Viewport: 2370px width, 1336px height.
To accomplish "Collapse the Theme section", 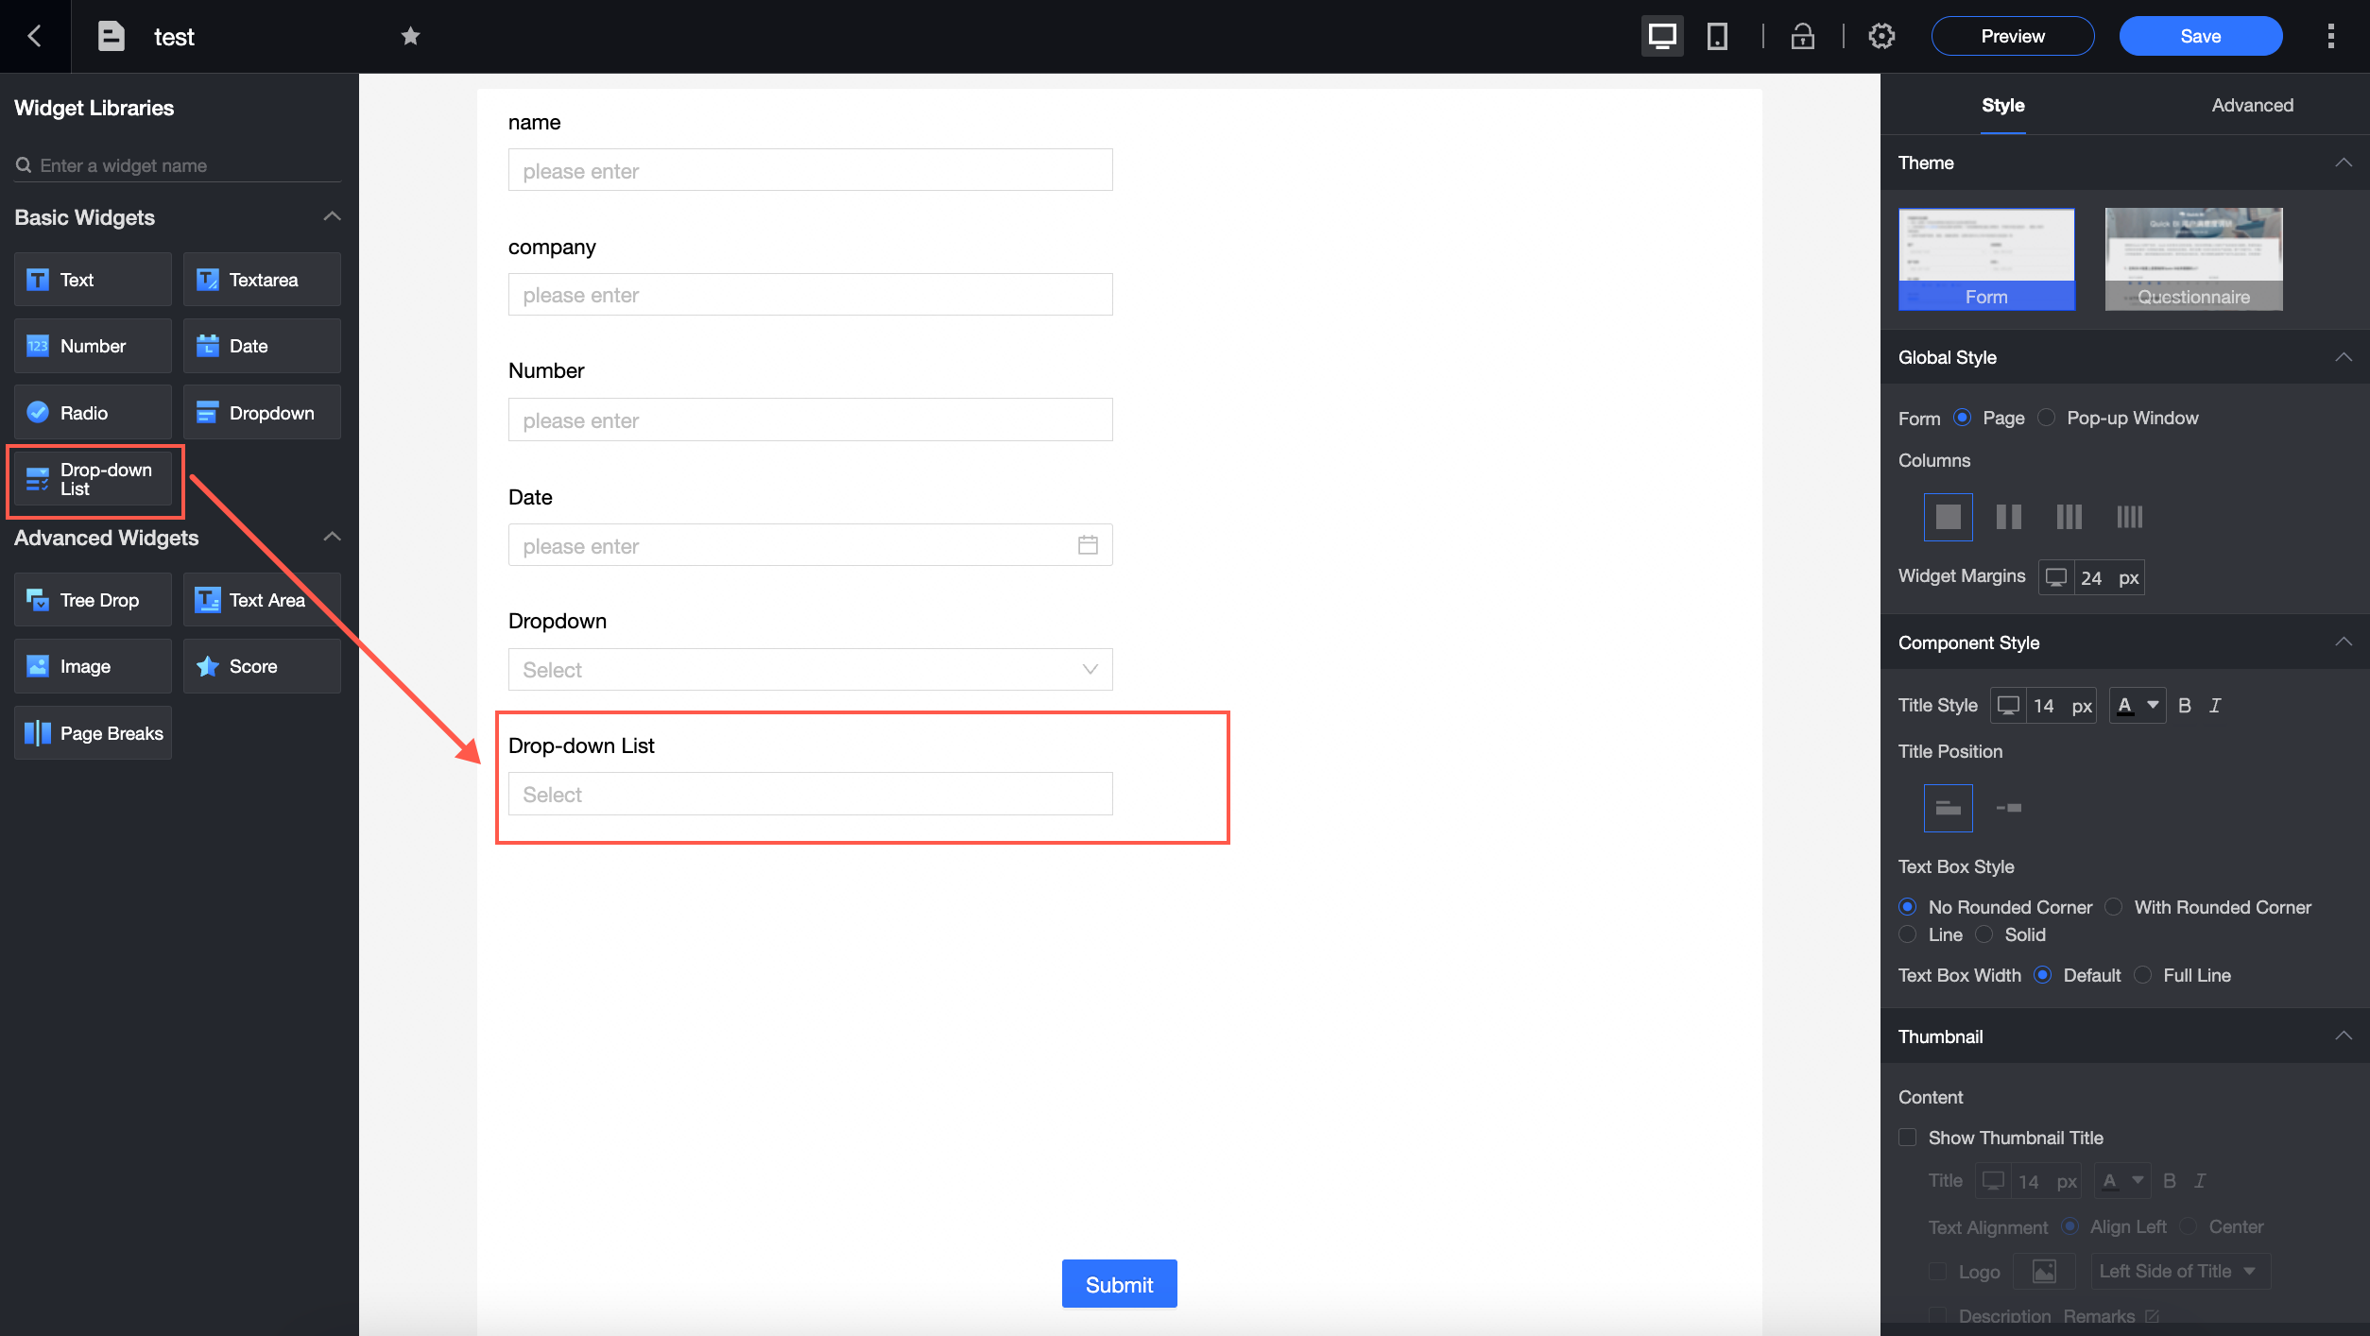I will click(2344, 162).
